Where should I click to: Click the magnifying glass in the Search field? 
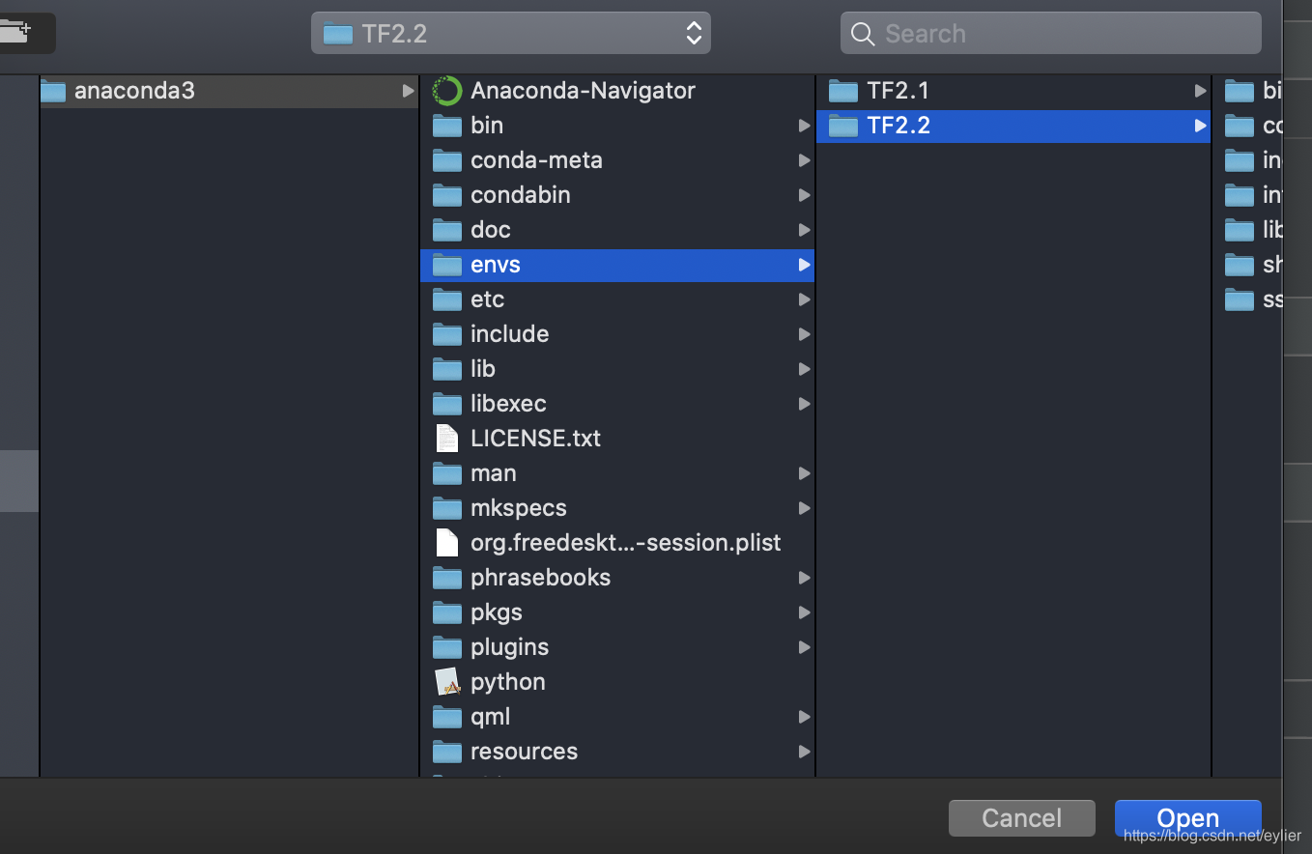862,33
